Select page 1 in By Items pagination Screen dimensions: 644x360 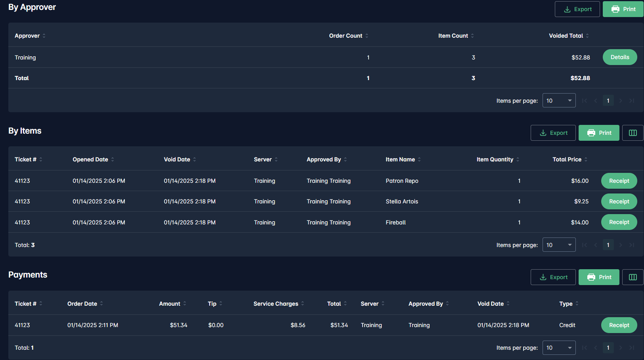(x=608, y=245)
